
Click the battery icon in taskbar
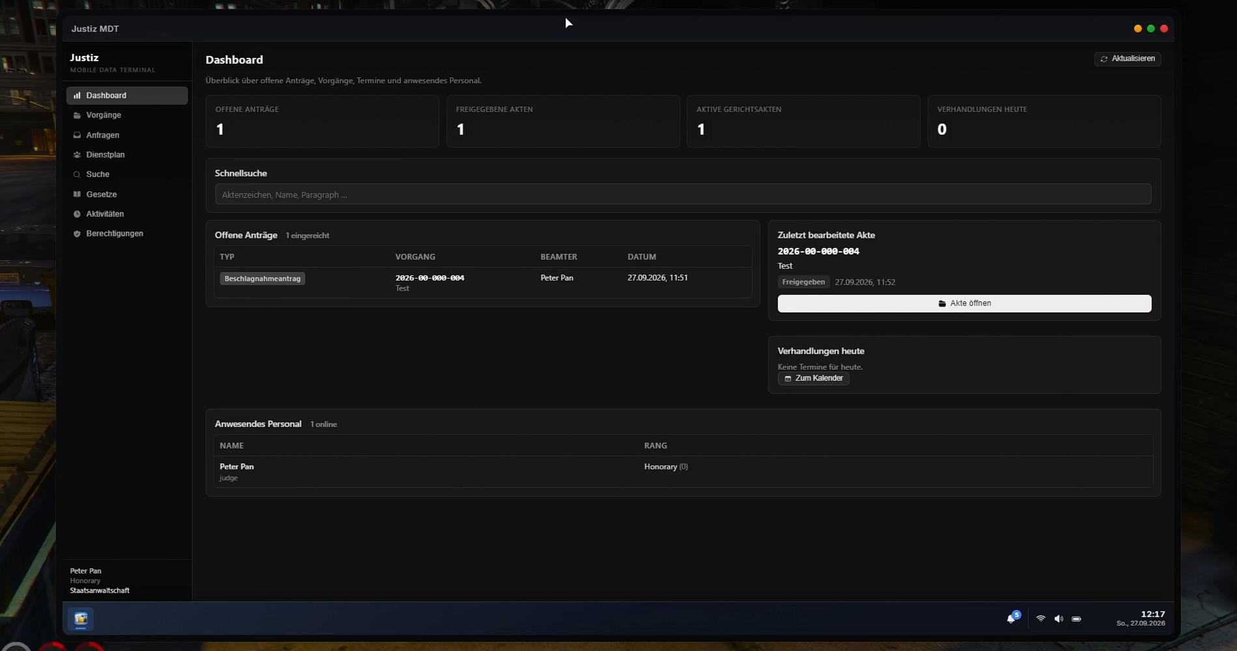point(1076,618)
